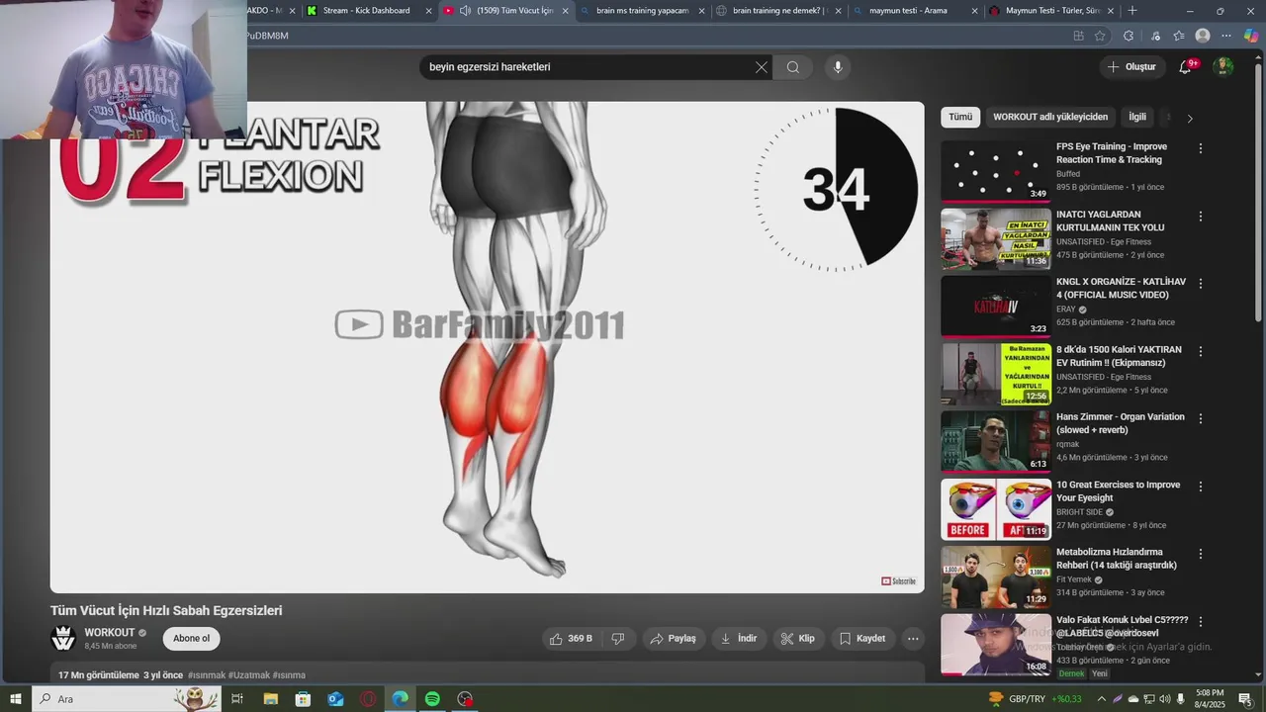Click the video player to pause
Viewport: 1266px width, 712px height.
click(488, 347)
